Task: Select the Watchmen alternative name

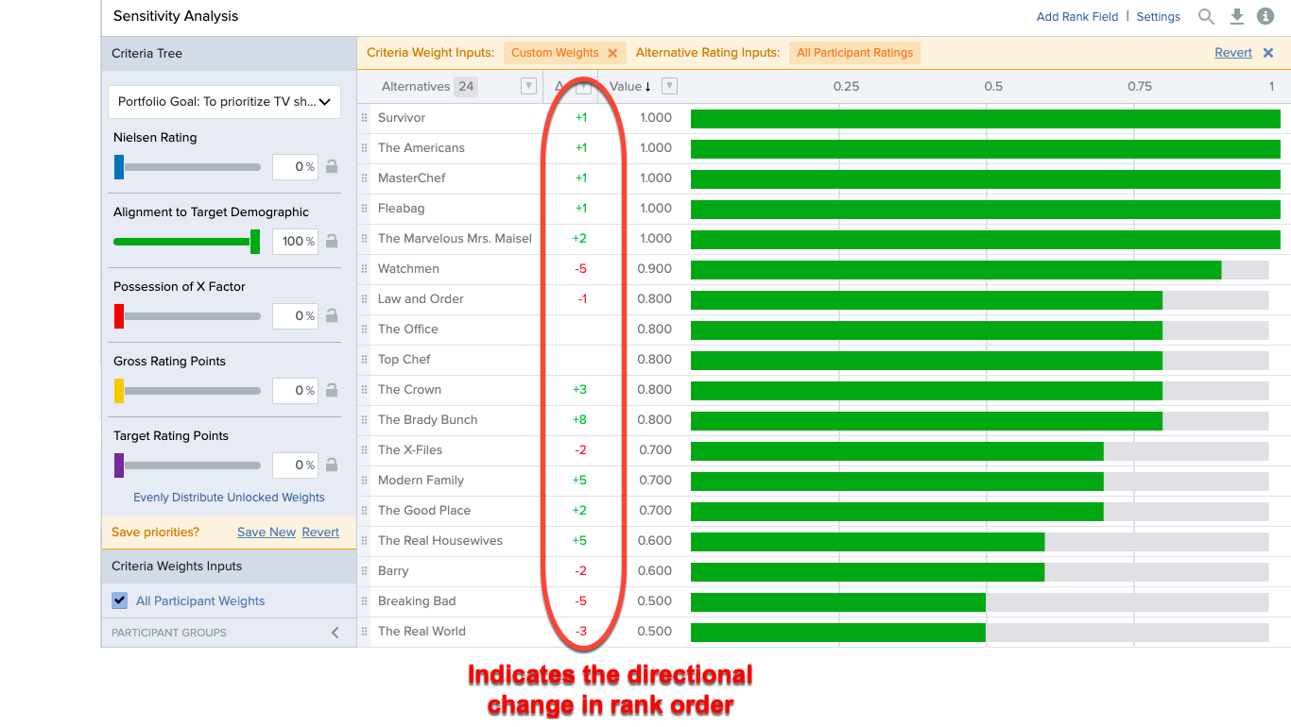Action: [408, 269]
